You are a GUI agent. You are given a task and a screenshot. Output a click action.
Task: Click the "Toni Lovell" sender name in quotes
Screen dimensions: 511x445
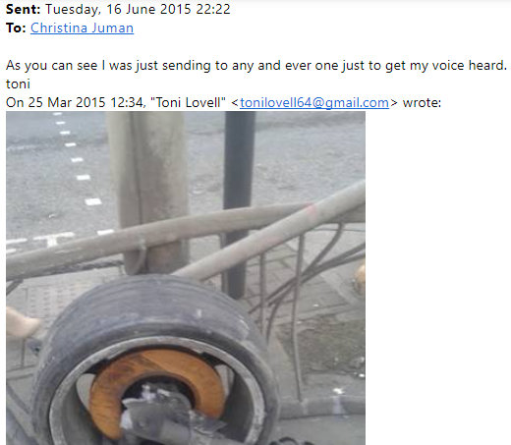(188, 102)
